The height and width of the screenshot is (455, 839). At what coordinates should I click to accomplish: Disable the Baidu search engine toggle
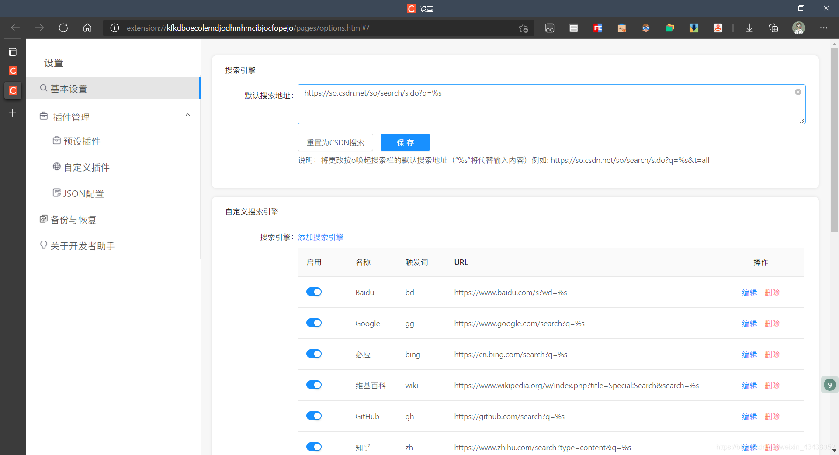(x=314, y=292)
